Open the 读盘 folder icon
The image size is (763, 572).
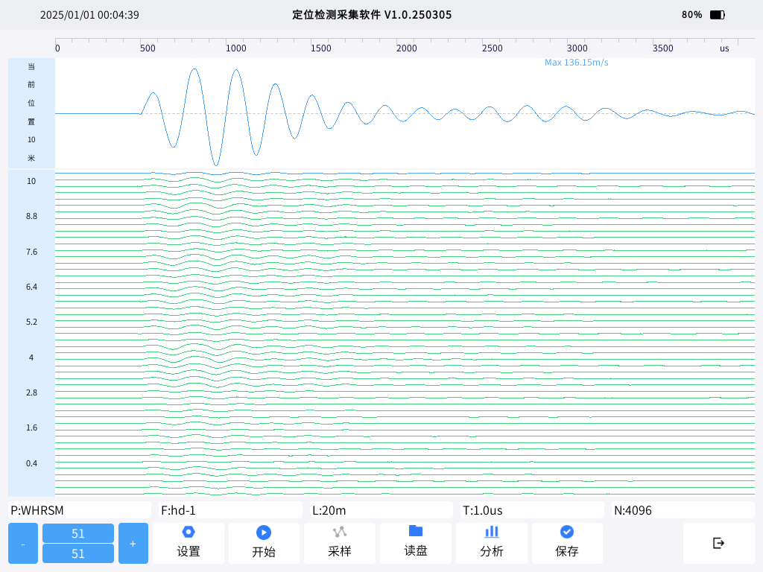click(x=416, y=530)
